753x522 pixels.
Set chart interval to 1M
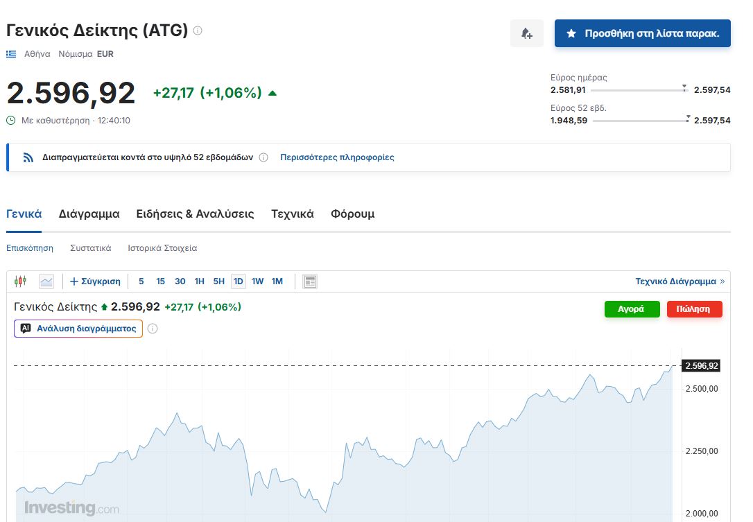(x=277, y=281)
